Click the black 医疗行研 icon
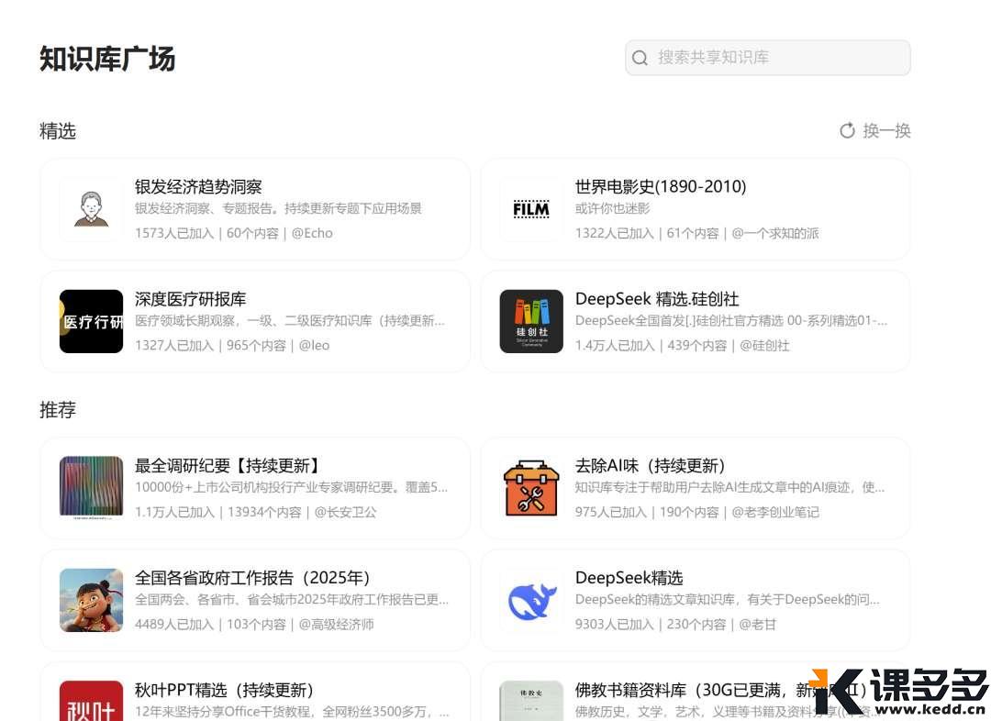The height and width of the screenshot is (721, 991). [91, 321]
